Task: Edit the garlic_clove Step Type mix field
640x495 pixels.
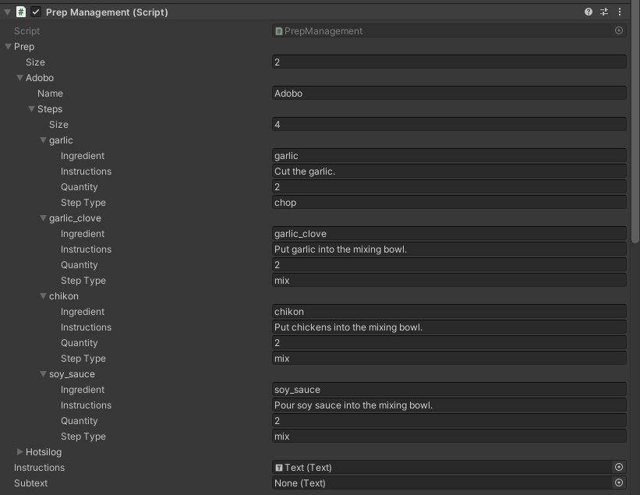Action: (449, 281)
